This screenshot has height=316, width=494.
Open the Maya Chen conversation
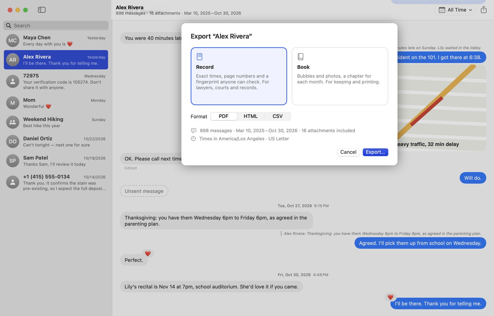point(56,40)
